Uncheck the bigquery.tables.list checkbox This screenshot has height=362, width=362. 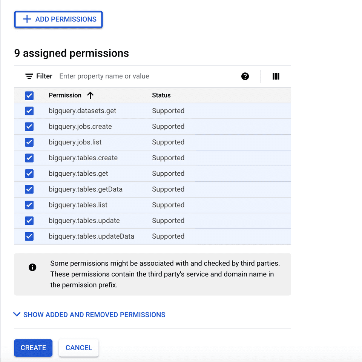[29, 205]
